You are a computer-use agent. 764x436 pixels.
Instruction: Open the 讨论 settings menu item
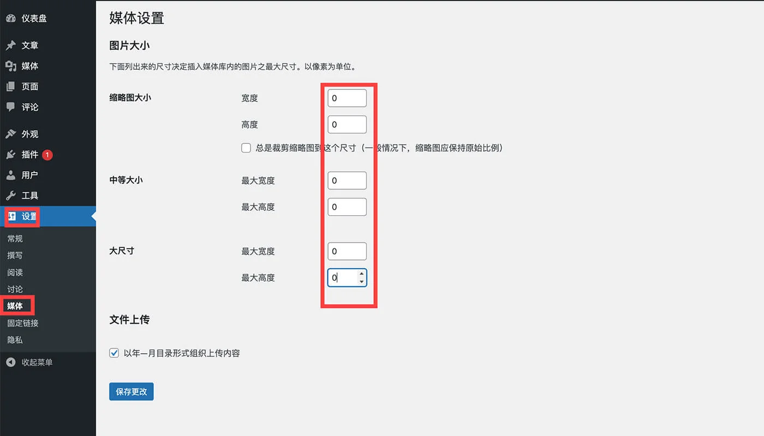pos(15,289)
